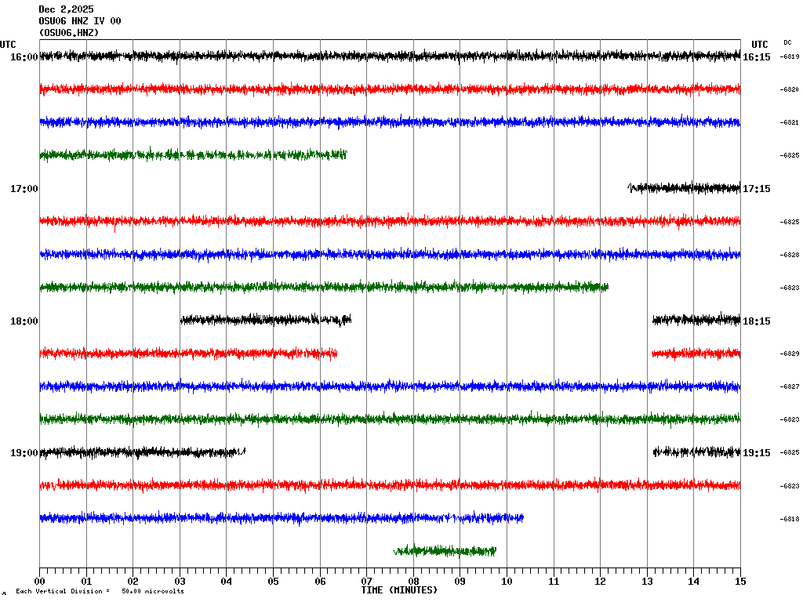
Task: Click the 15 minute tick on time axis
Action: [x=740, y=582]
